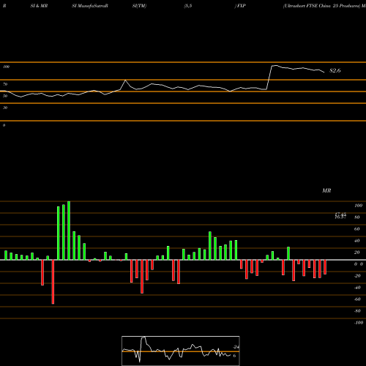Click the MR panel title label
The image size is (366, 366).
[x=326, y=190]
